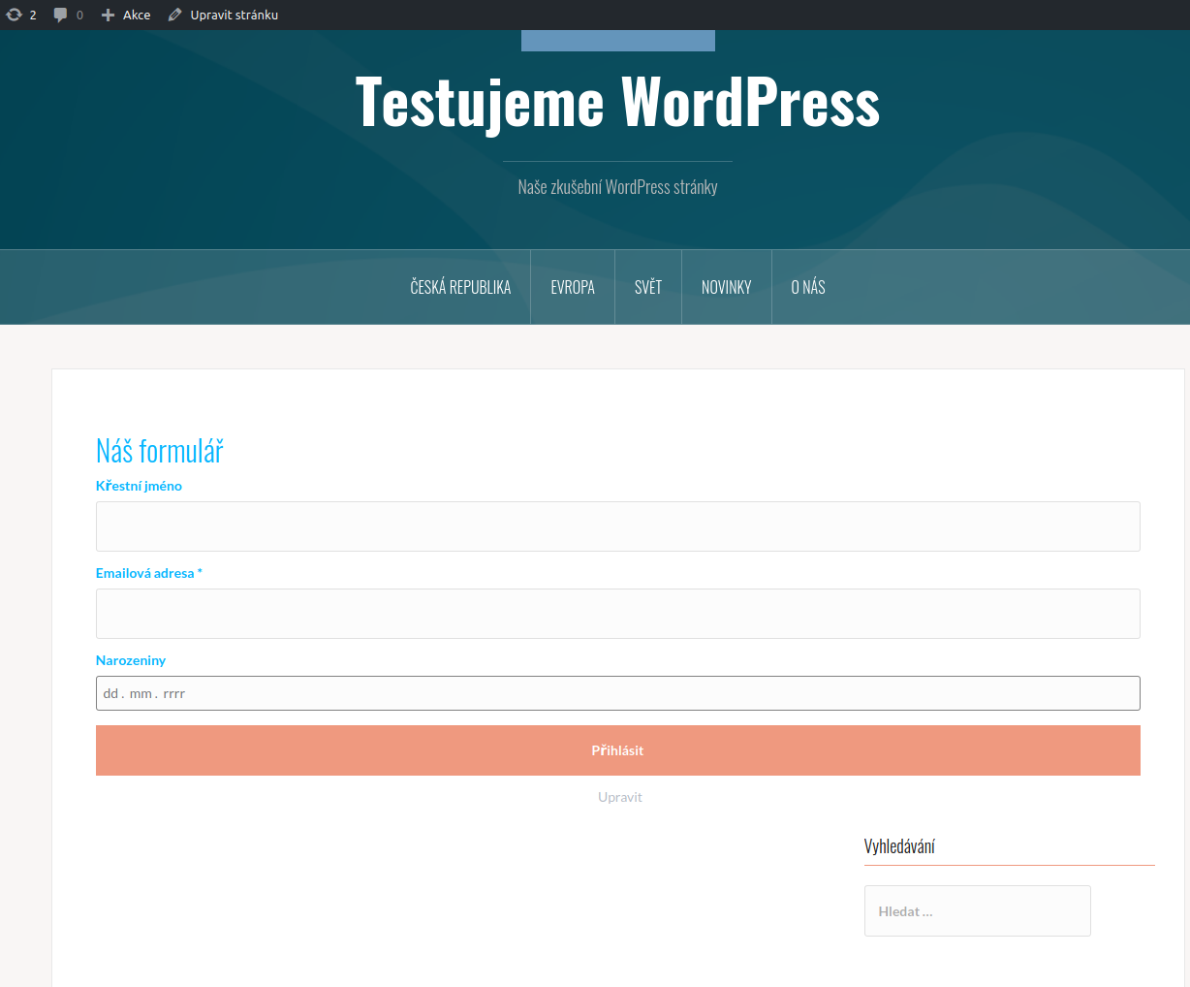Click the Upravit link below the form
Image resolution: width=1190 pixels, height=987 pixels.
(620, 797)
